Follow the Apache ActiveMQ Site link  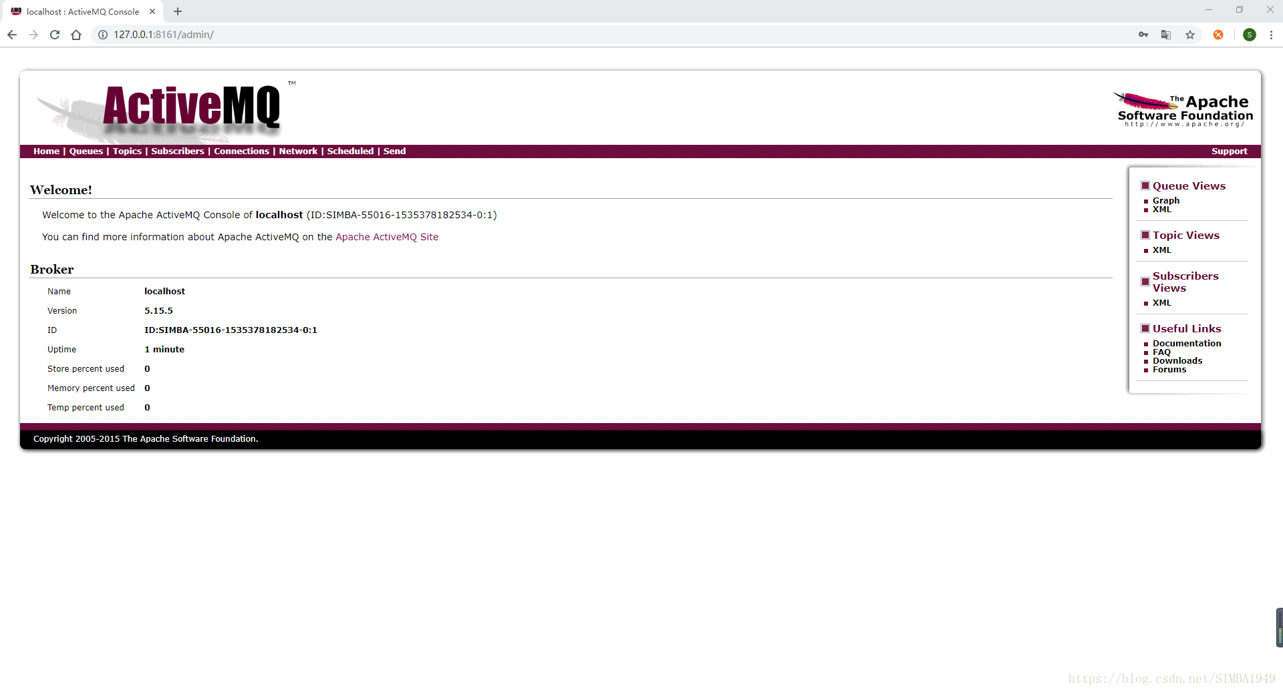(387, 237)
